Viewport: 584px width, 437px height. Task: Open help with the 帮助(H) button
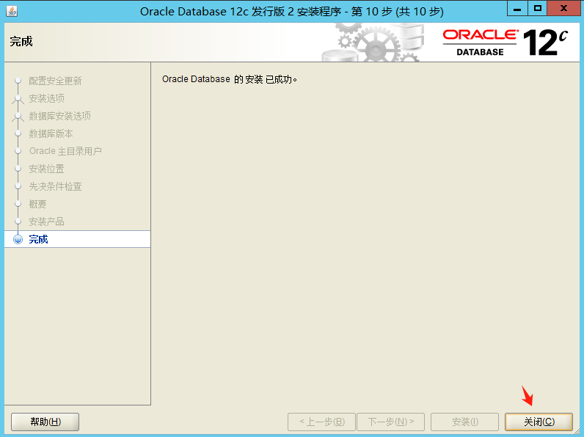45,422
